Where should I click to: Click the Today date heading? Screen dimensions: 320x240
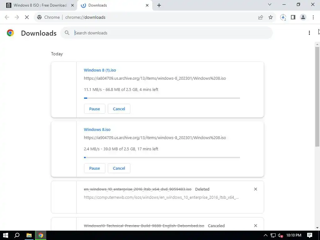[x=57, y=54]
